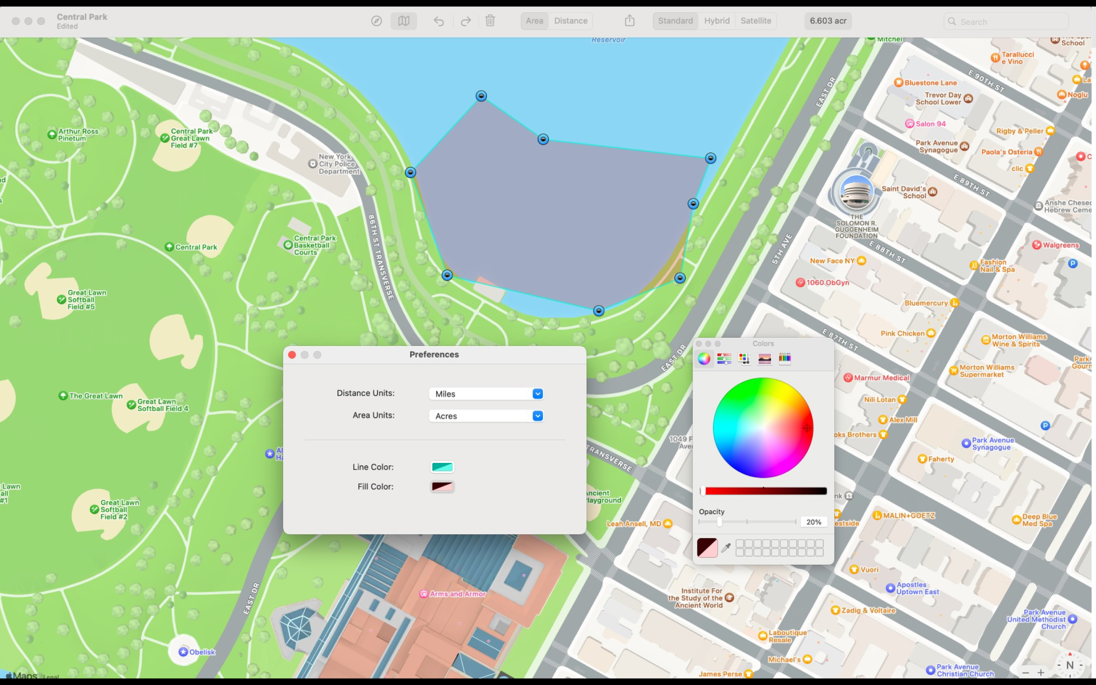Select the Saint David's School marker
This screenshot has height=685, width=1096.
(932, 192)
